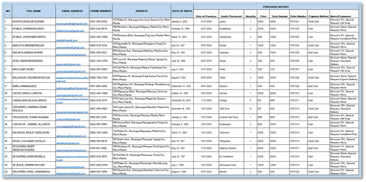Open the apasmaria@gmail.com email link
This screenshot has width=366, height=182.
tap(68, 64)
